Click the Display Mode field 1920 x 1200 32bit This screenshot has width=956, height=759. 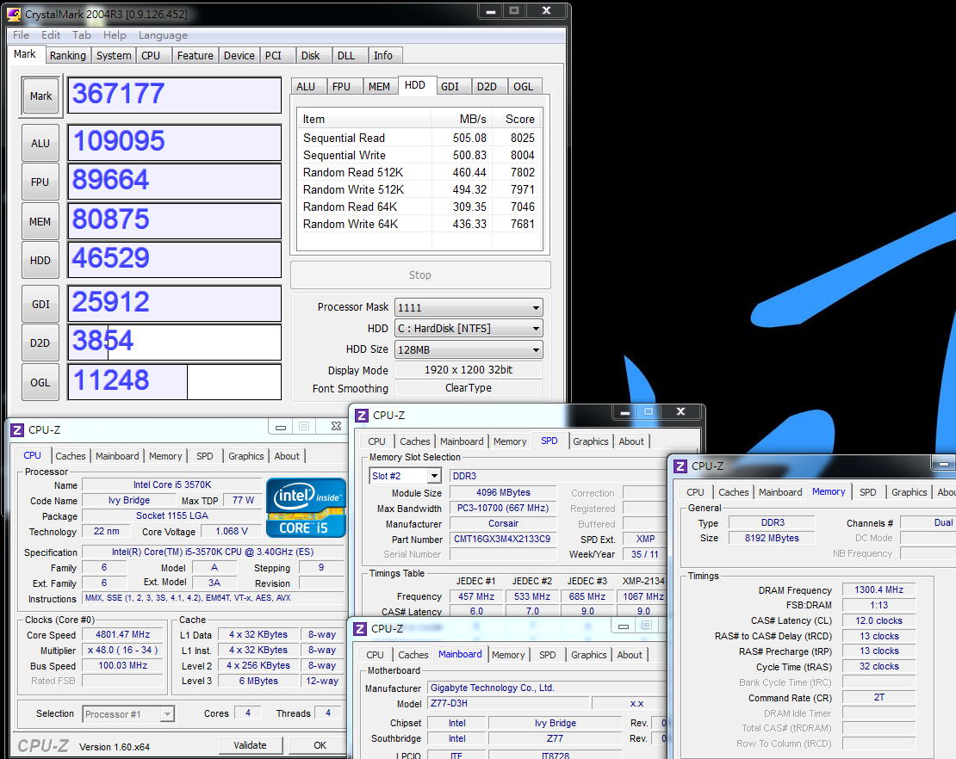pos(469,370)
